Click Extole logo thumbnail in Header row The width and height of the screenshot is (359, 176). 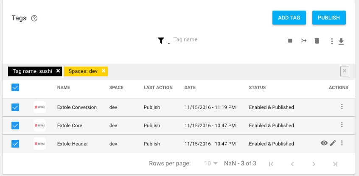(x=39, y=144)
